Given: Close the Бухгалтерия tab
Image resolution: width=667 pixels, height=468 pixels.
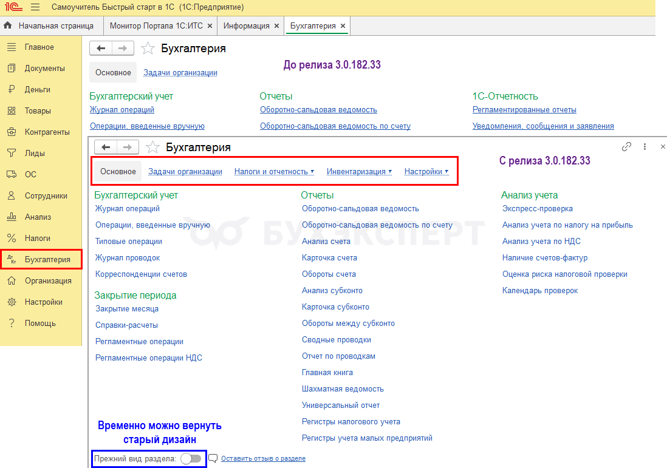Looking at the screenshot, I should pyautogui.click(x=343, y=26).
